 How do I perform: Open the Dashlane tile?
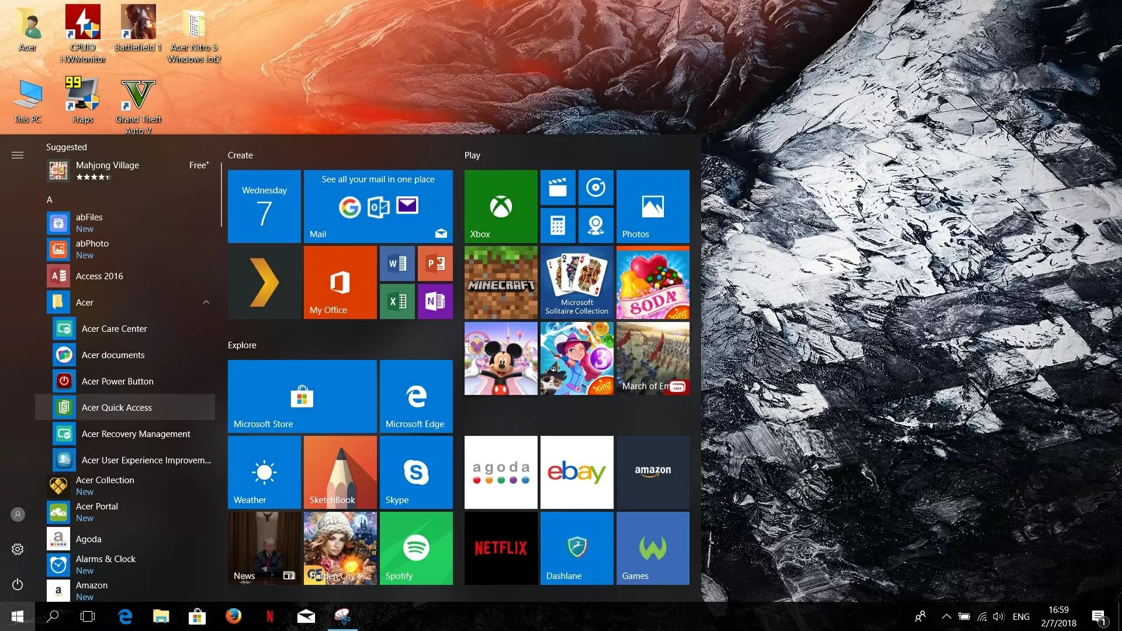[x=577, y=548]
